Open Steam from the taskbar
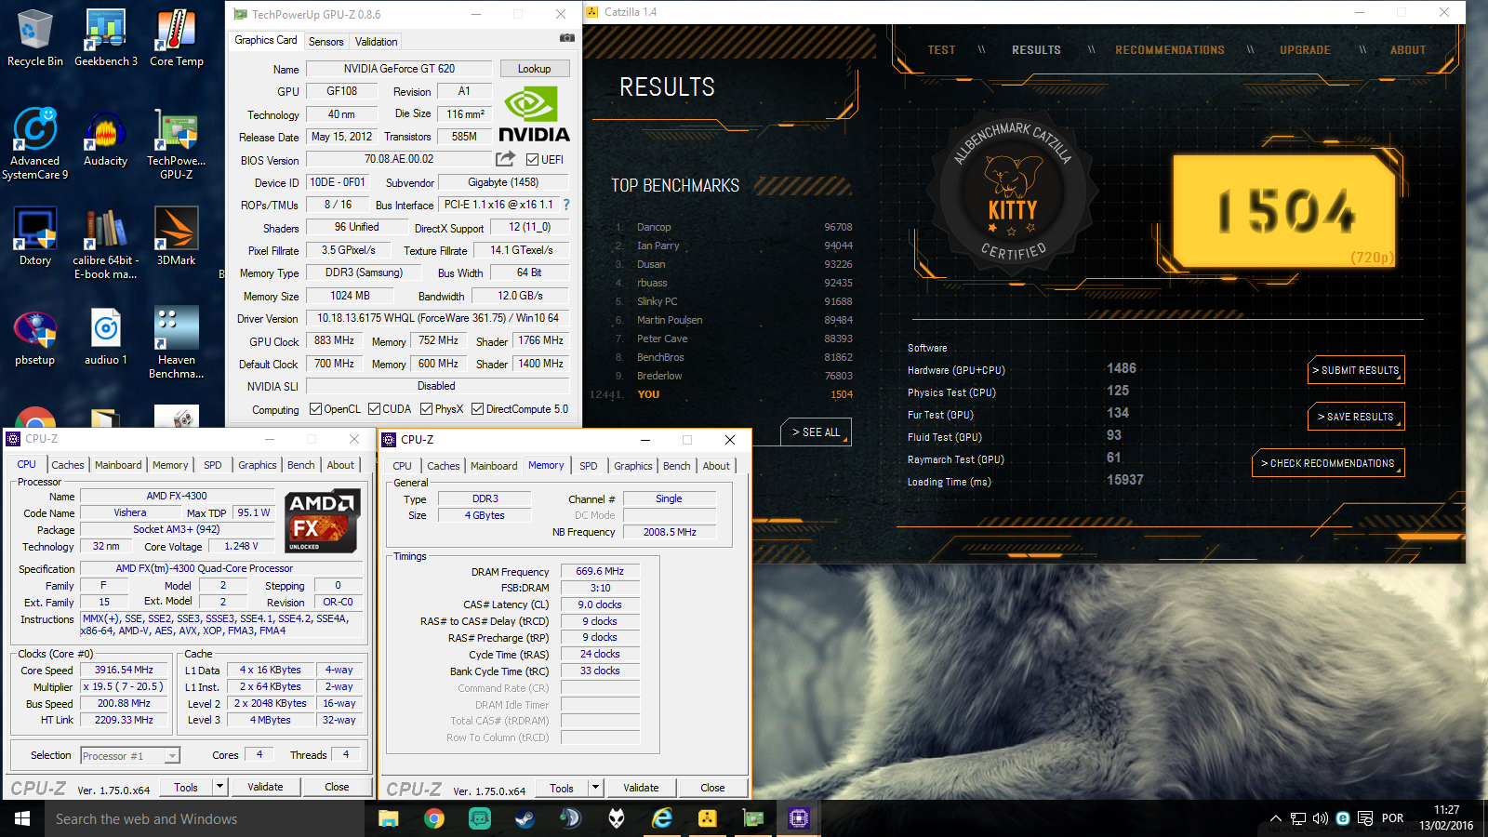Screen dimensions: 1488x837 pos(525,818)
